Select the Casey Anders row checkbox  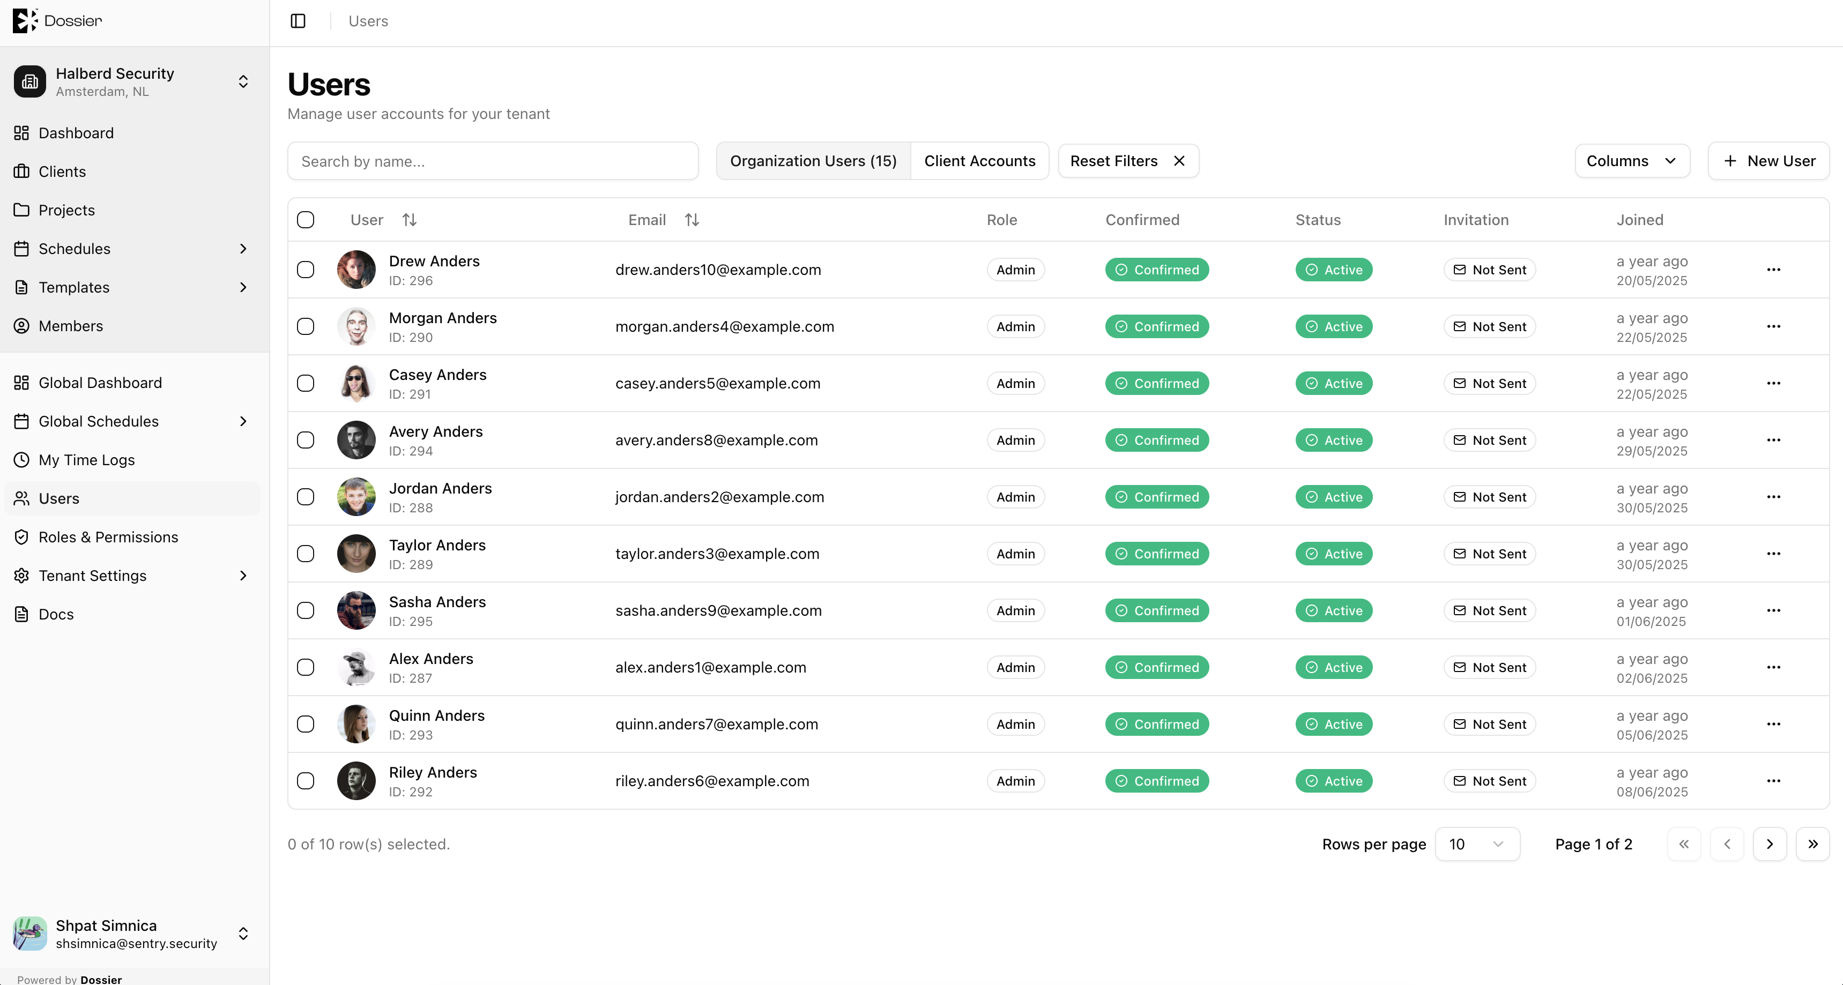(306, 383)
